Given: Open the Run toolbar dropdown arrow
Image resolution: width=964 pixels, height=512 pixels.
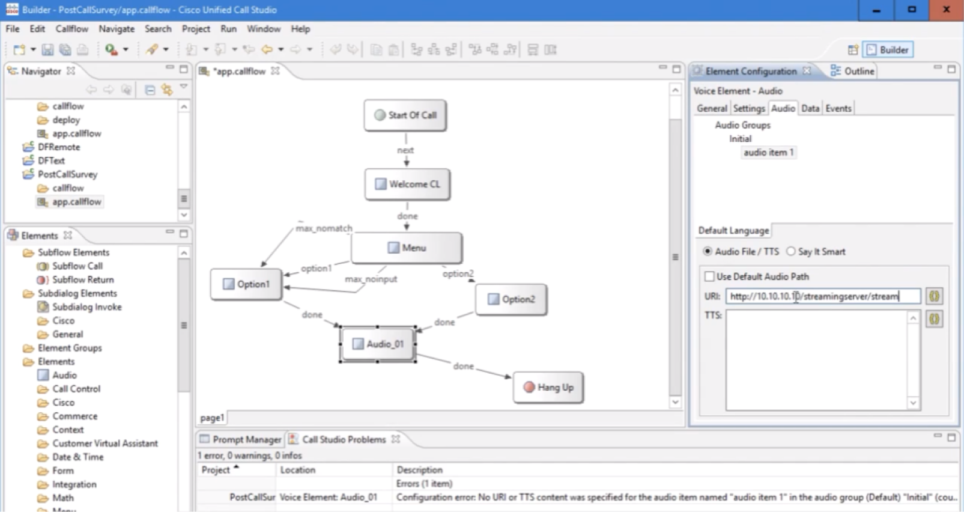Looking at the screenshot, I should point(126,50).
